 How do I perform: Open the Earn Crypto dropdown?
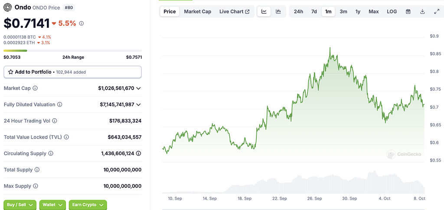point(88,205)
